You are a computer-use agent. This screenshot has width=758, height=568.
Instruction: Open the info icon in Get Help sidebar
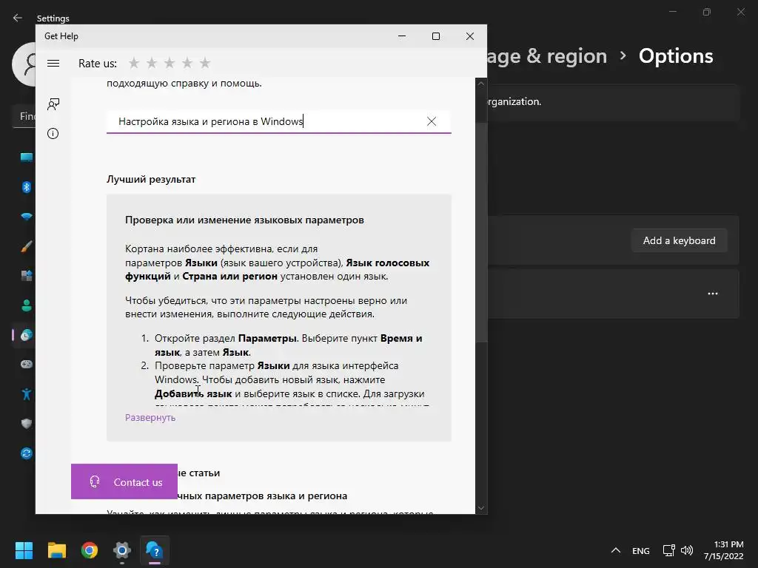pyautogui.click(x=53, y=133)
